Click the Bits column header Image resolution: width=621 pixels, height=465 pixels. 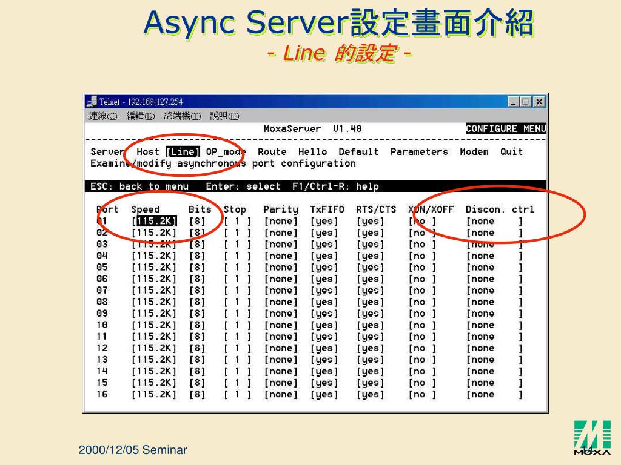coord(200,209)
